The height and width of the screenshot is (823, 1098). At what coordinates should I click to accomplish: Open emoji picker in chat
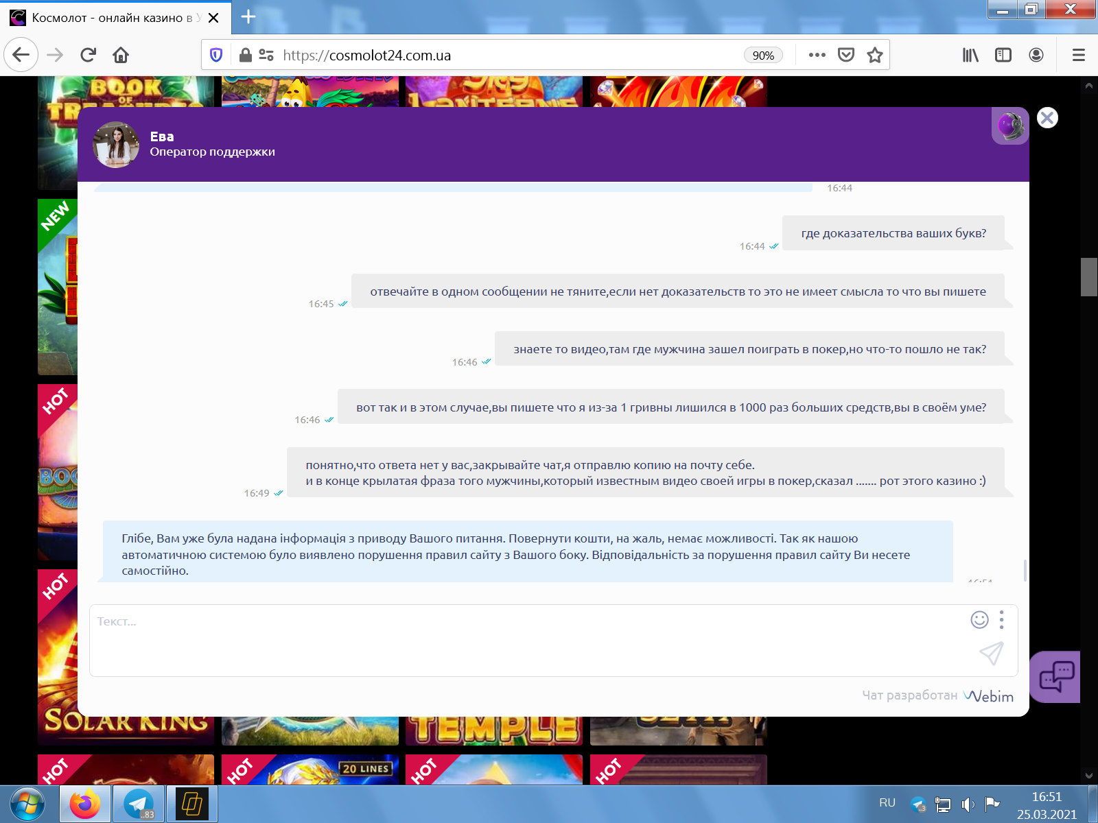point(979,620)
